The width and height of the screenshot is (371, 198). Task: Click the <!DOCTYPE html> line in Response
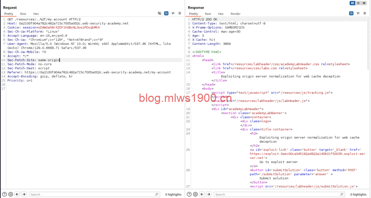(x=207, y=52)
